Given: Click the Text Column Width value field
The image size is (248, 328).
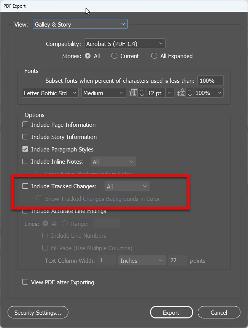Looking at the screenshot, I should pyautogui.click(x=107, y=260).
